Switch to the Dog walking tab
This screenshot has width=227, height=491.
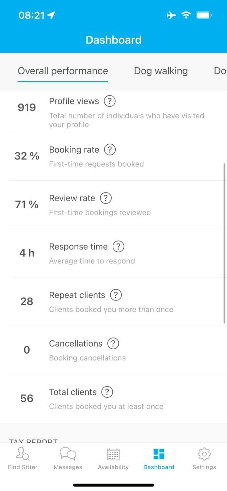click(x=161, y=71)
